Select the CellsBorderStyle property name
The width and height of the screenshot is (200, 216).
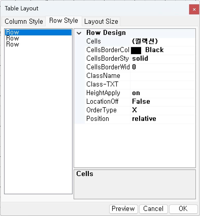(x=108, y=58)
